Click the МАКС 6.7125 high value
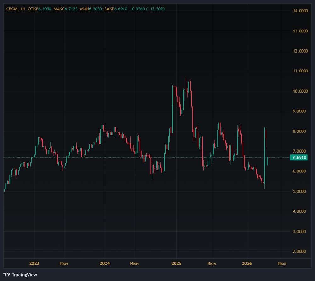Screen dimensions: 315x281 pyautogui.click(x=66, y=9)
